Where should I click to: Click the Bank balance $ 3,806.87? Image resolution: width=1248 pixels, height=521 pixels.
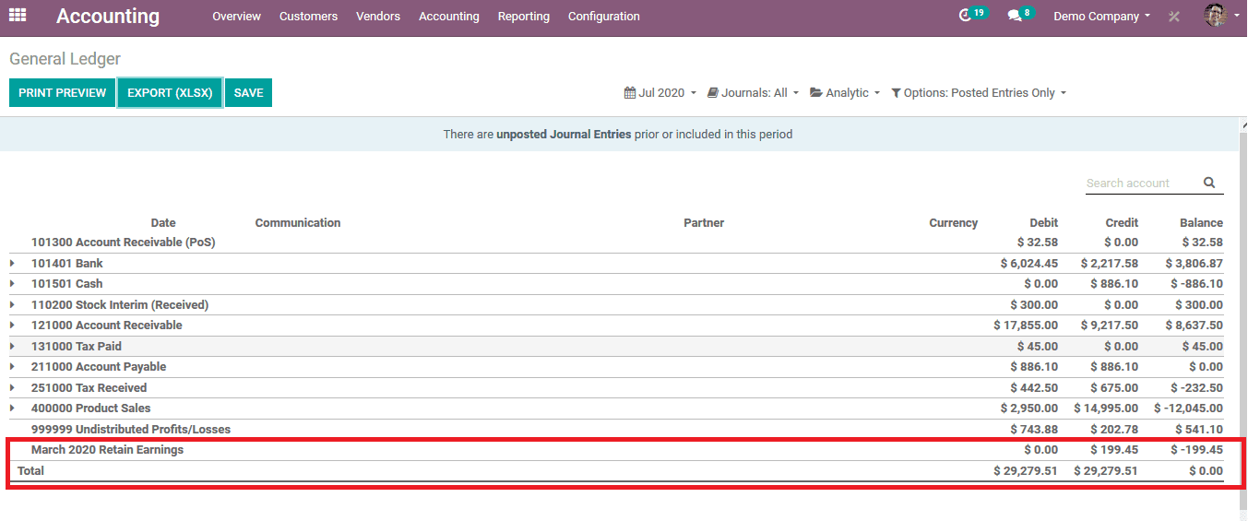[1194, 264]
